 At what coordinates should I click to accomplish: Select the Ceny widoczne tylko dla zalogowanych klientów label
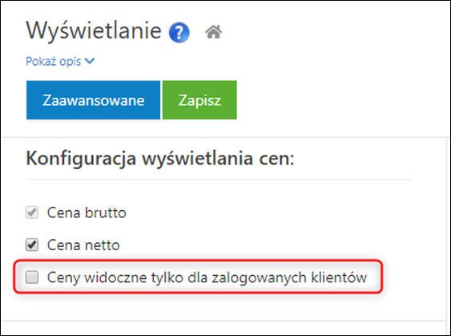click(x=207, y=277)
